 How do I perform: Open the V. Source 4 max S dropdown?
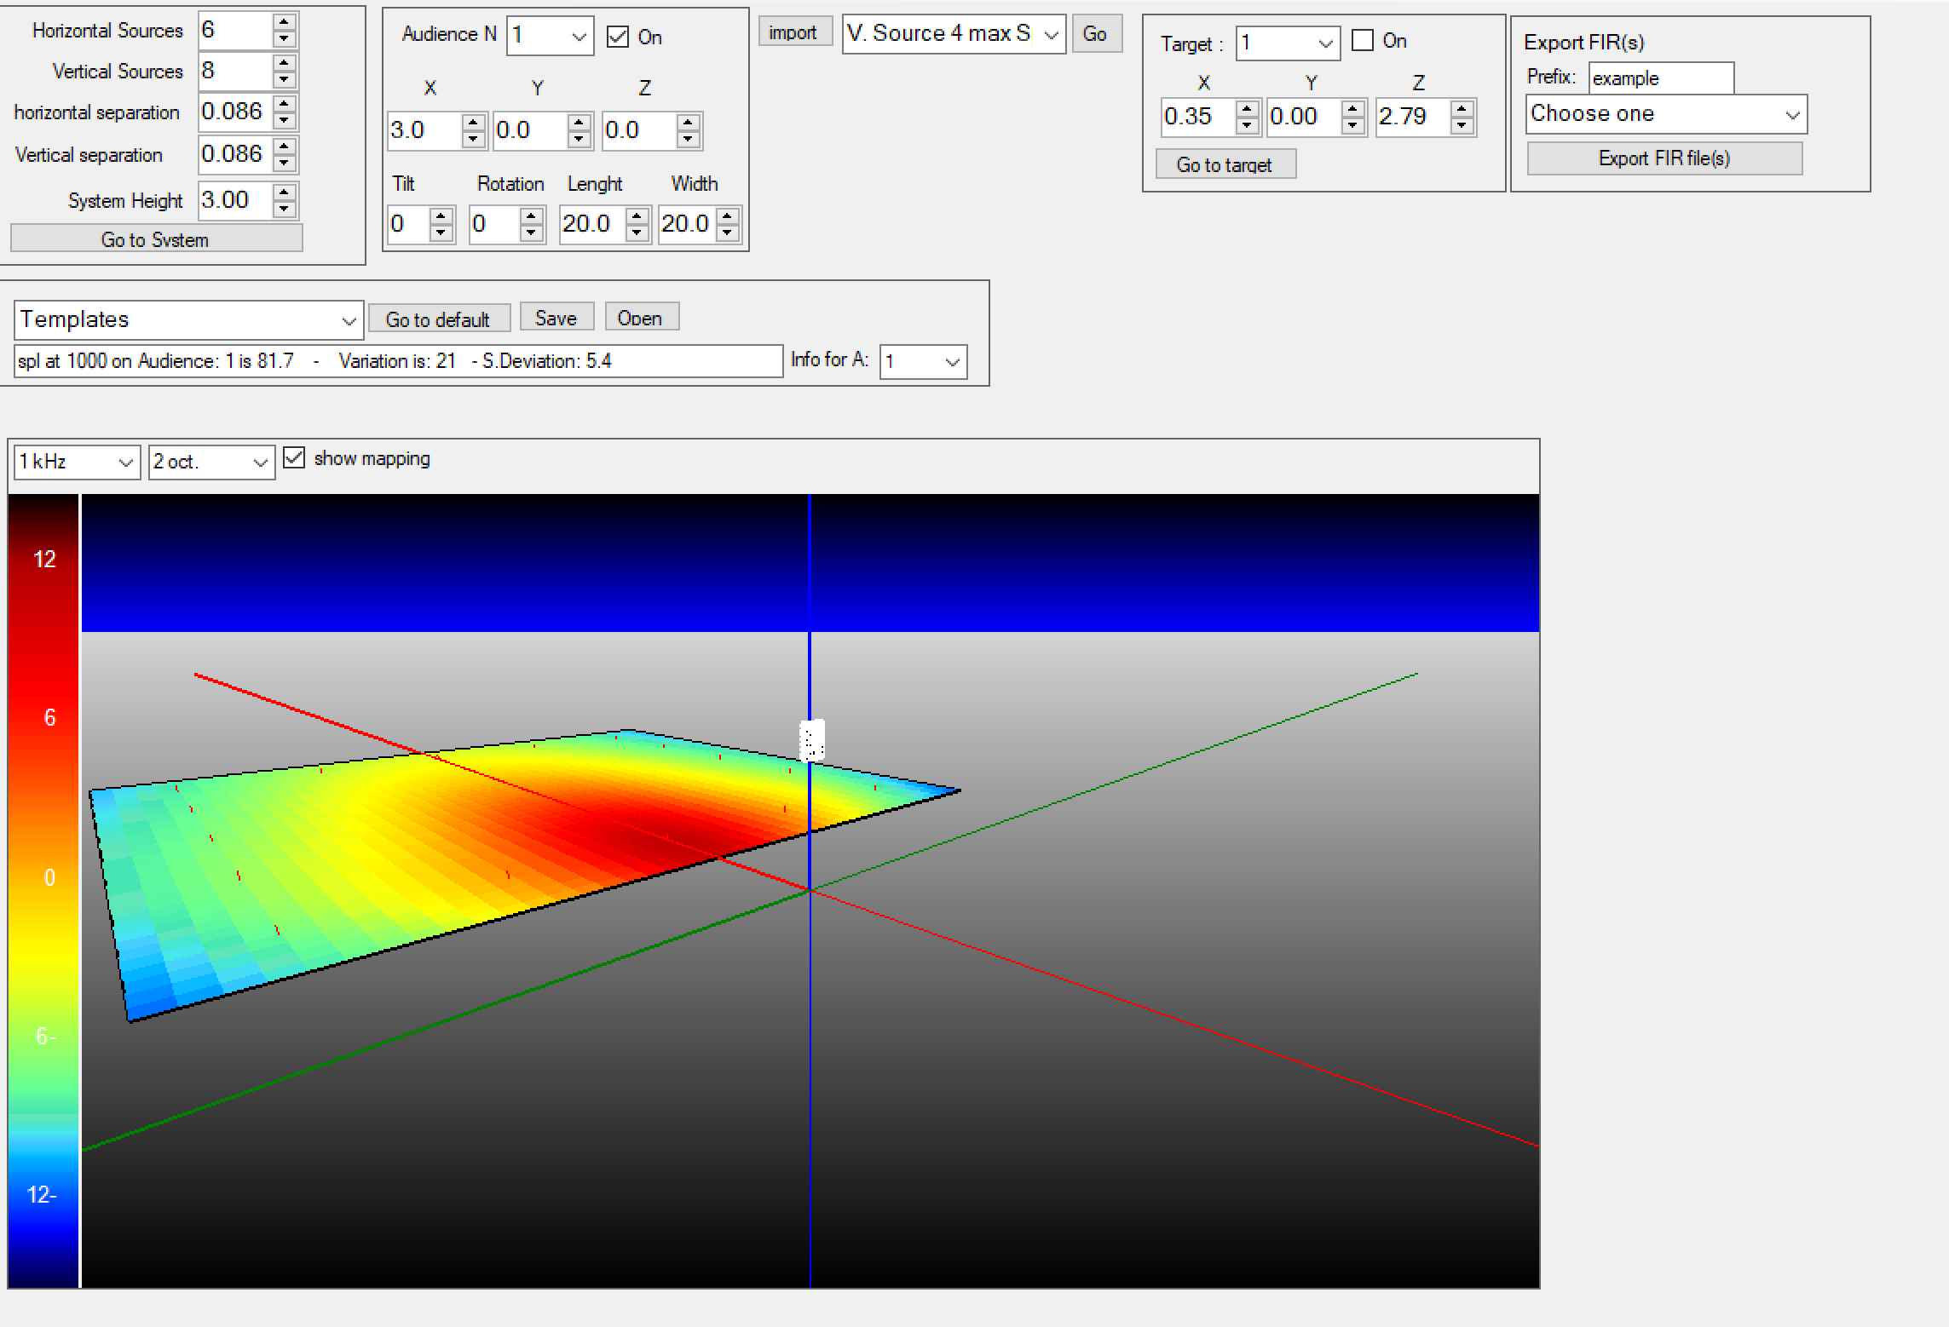point(1051,34)
